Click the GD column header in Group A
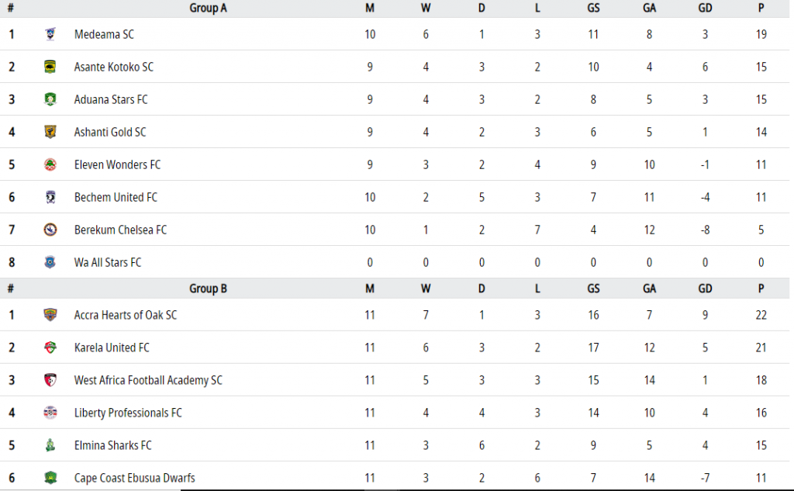 click(705, 8)
